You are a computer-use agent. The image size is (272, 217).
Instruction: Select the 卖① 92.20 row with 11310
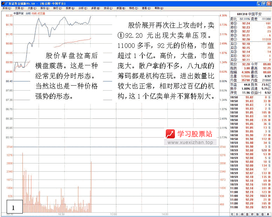click(x=251, y=39)
